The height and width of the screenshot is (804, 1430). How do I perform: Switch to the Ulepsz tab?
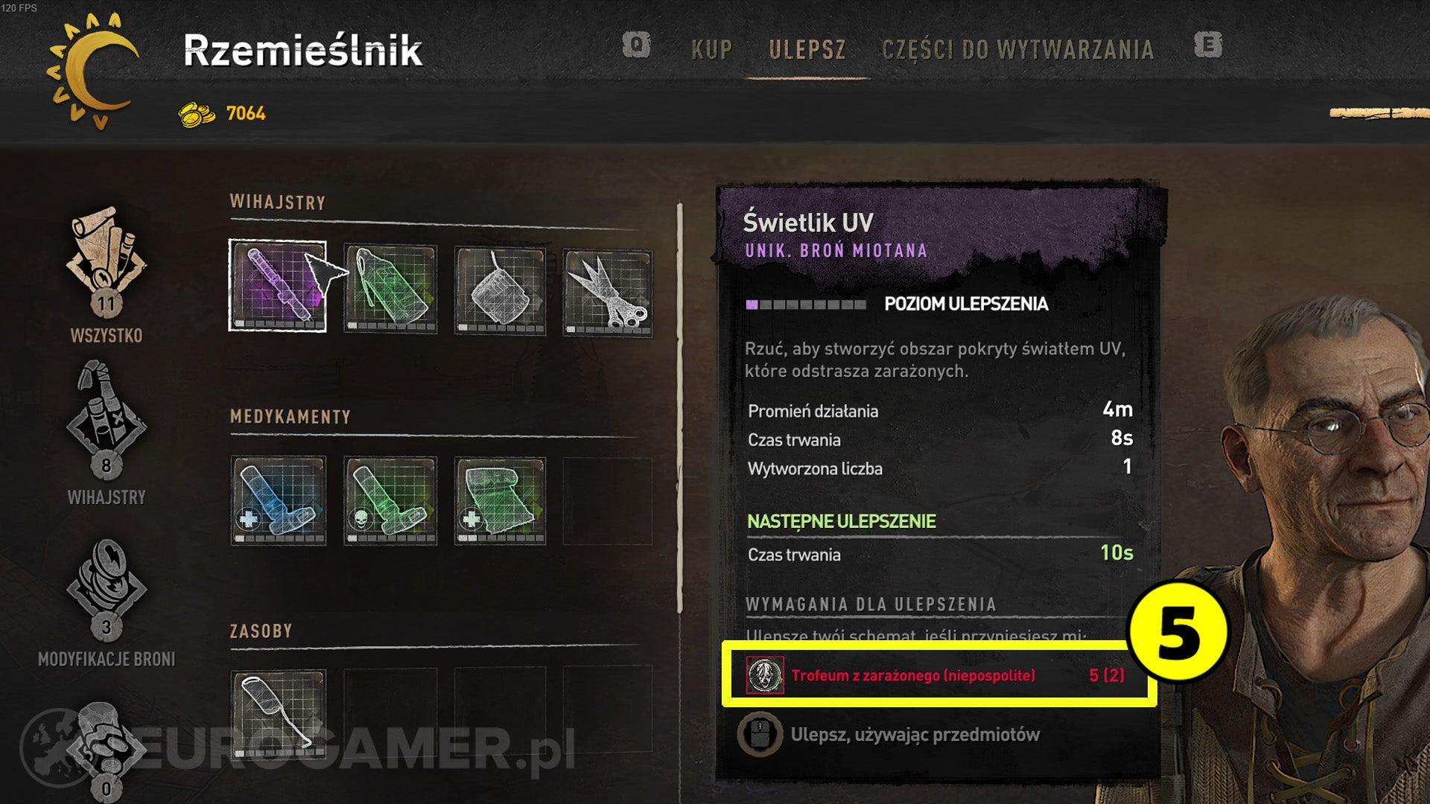[807, 50]
